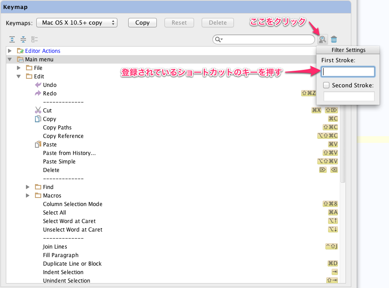The width and height of the screenshot is (389, 288).
Task: Click the scissors icon next to Cut
Action: [x=38, y=110]
